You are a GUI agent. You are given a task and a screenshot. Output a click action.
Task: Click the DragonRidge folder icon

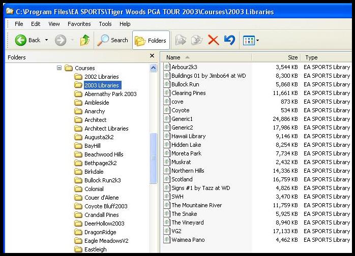[78, 232]
